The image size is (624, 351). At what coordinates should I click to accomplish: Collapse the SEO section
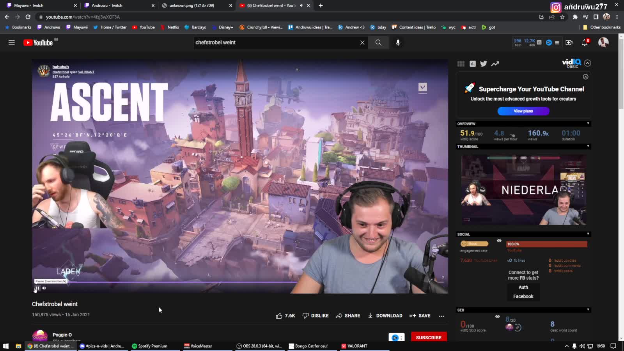click(x=588, y=310)
